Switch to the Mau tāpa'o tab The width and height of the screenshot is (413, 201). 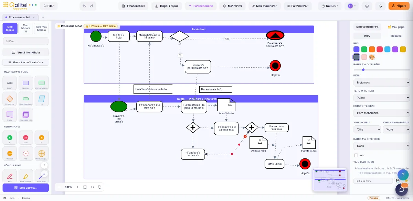tap(10, 28)
